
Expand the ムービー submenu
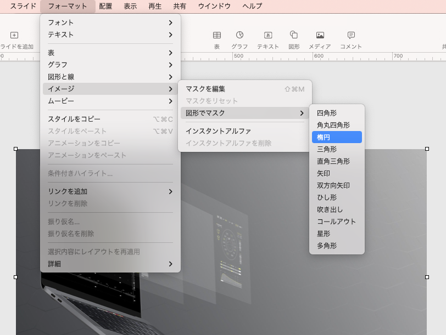[110, 101]
